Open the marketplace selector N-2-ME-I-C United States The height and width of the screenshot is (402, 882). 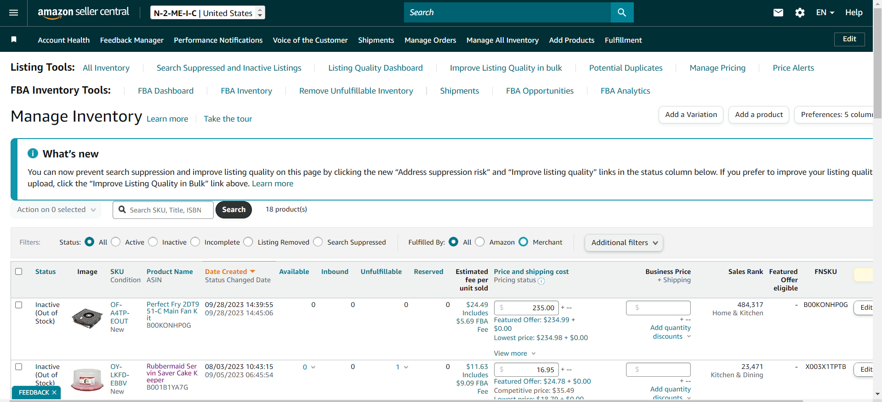208,13
